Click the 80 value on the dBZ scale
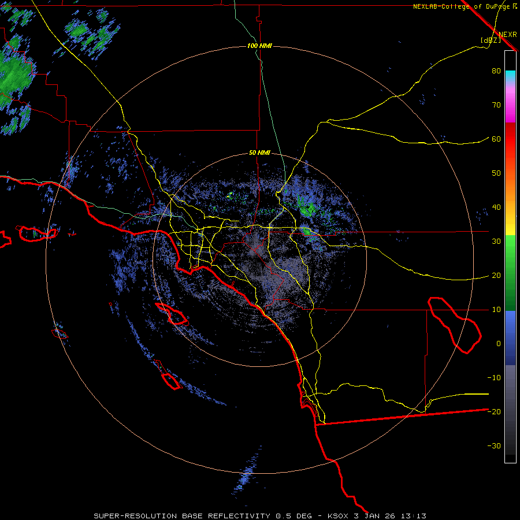 (x=496, y=71)
